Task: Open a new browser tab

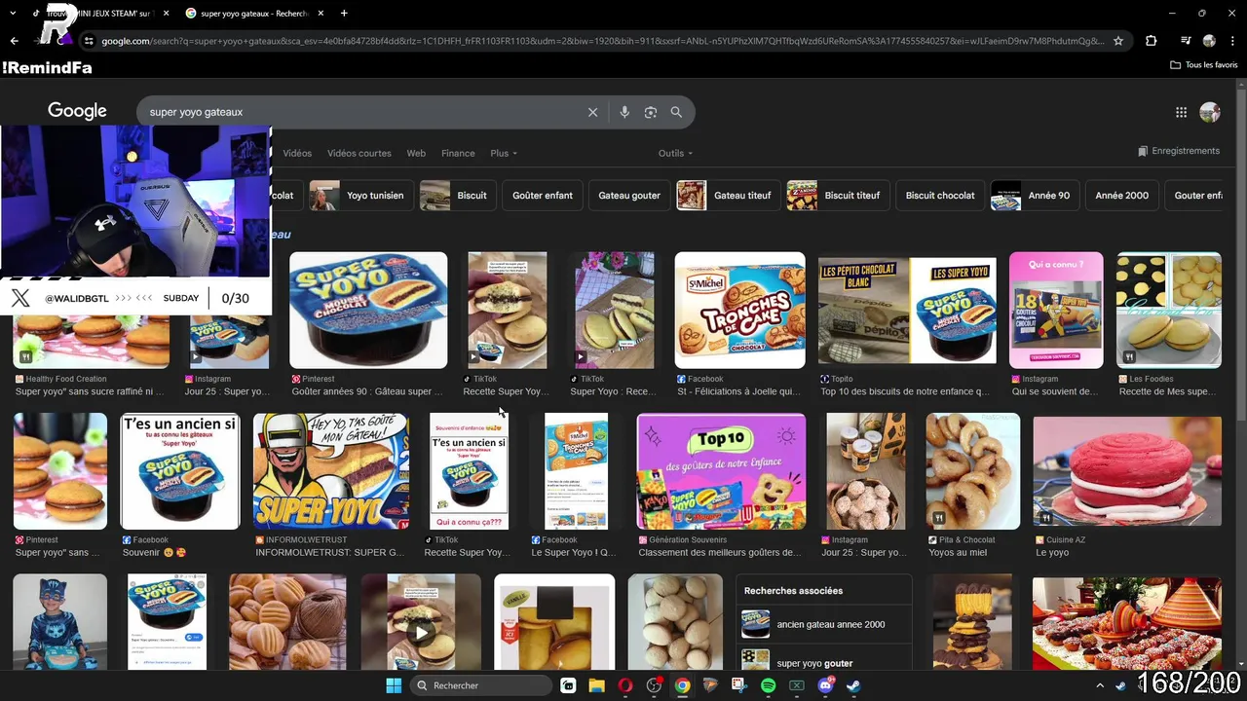Action: (x=344, y=13)
